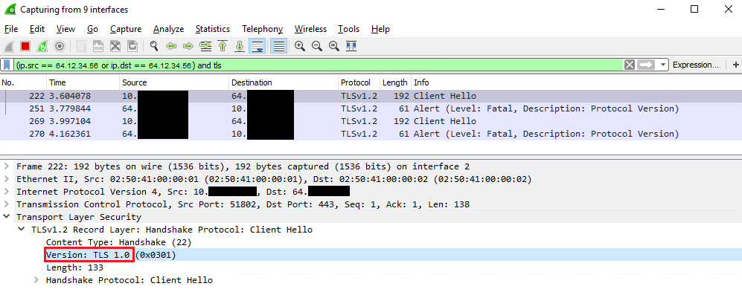Sort by the Time column header

(83, 82)
